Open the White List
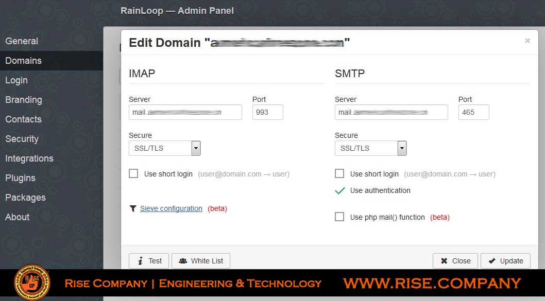The width and height of the screenshot is (545, 301). [x=201, y=261]
